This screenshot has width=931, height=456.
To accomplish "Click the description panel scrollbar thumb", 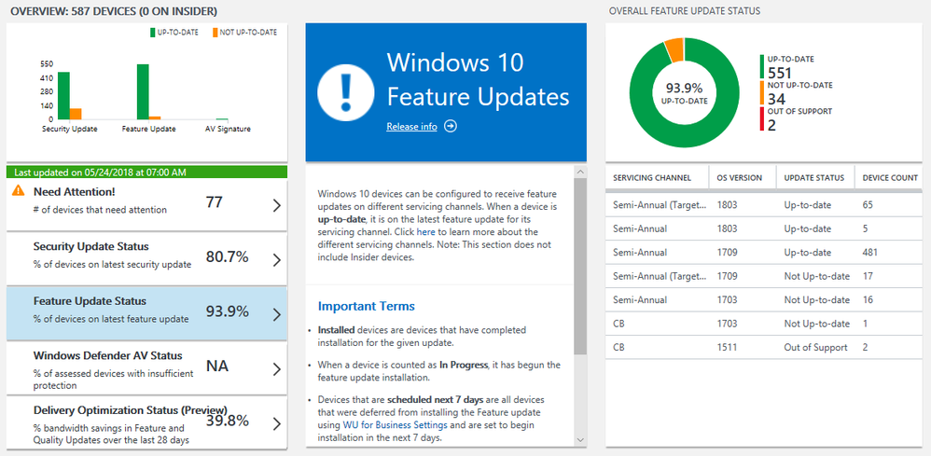I will (x=580, y=266).
